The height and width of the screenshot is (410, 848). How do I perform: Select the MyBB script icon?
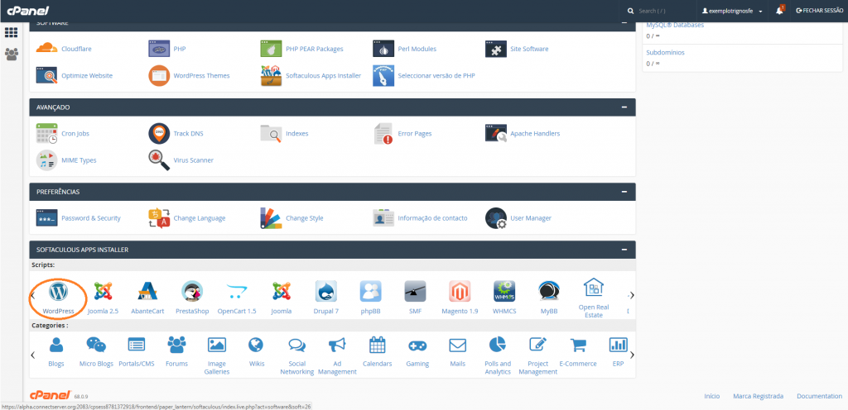(549, 291)
